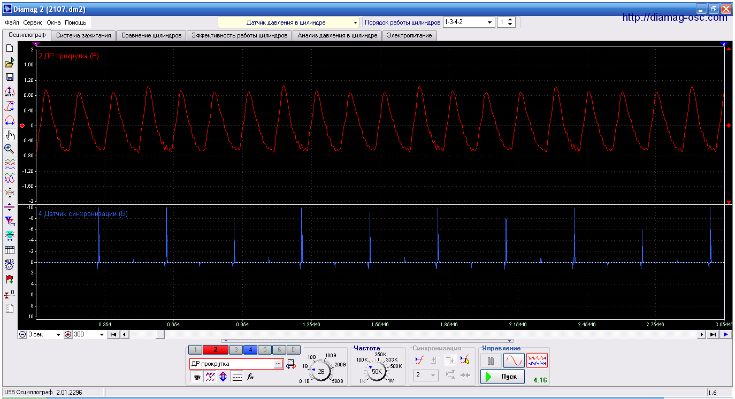Open the fx math function icon
735x399 pixels.
tap(250, 377)
